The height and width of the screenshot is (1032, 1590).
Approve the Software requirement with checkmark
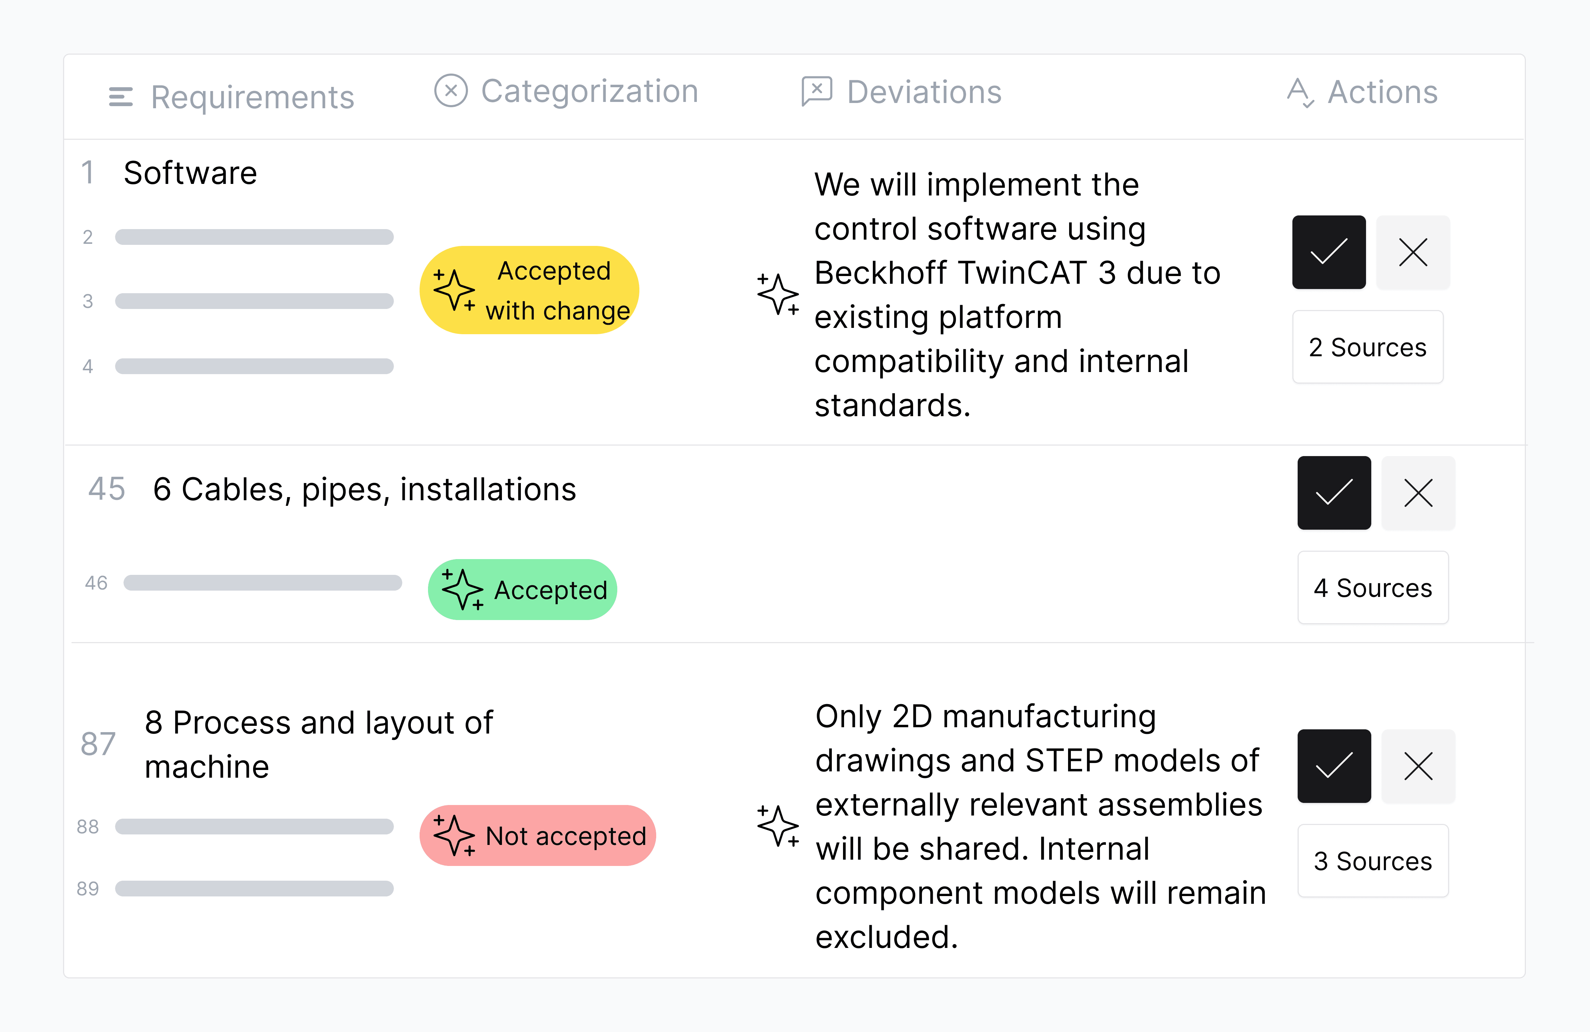pyautogui.click(x=1328, y=252)
